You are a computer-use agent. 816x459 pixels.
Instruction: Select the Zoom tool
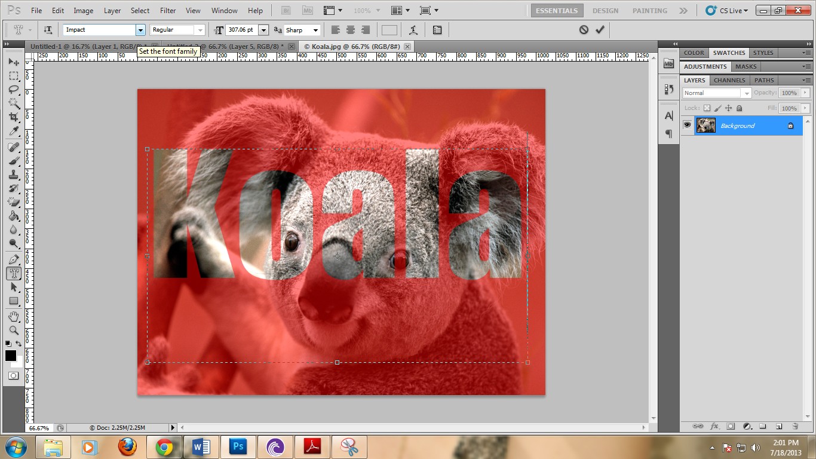click(x=14, y=330)
